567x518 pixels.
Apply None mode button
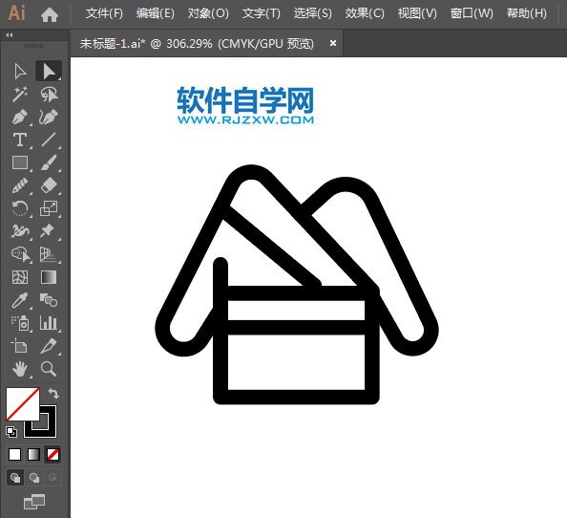pos(52,454)
